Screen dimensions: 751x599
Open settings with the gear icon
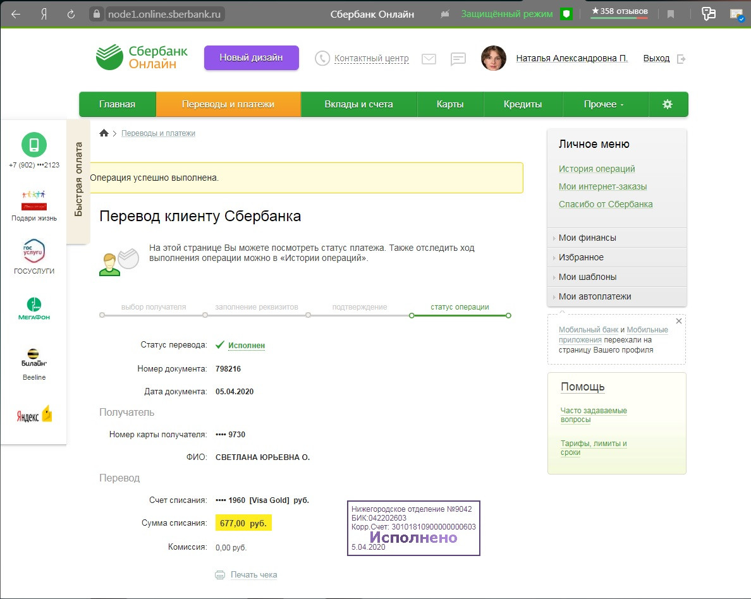pyautogui.click(x=668, y=104)
